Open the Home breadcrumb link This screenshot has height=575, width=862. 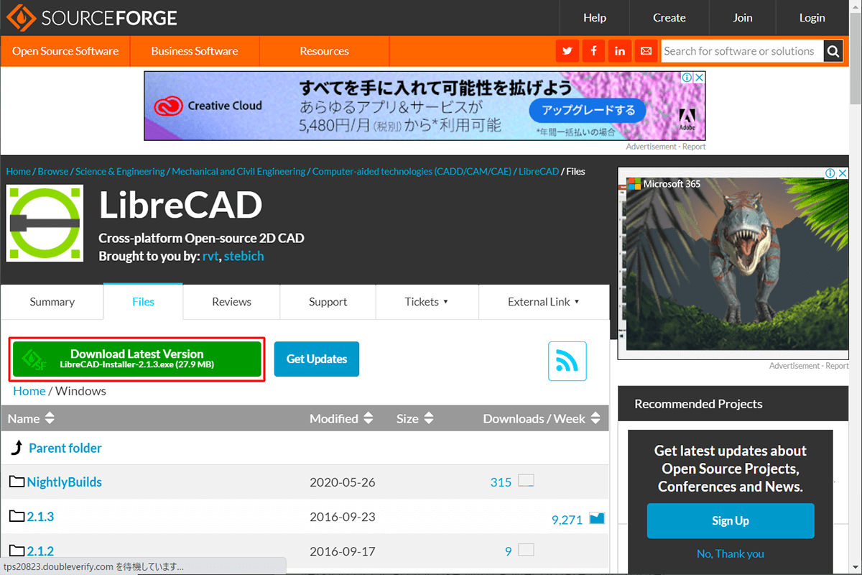(x=19, y=171)
